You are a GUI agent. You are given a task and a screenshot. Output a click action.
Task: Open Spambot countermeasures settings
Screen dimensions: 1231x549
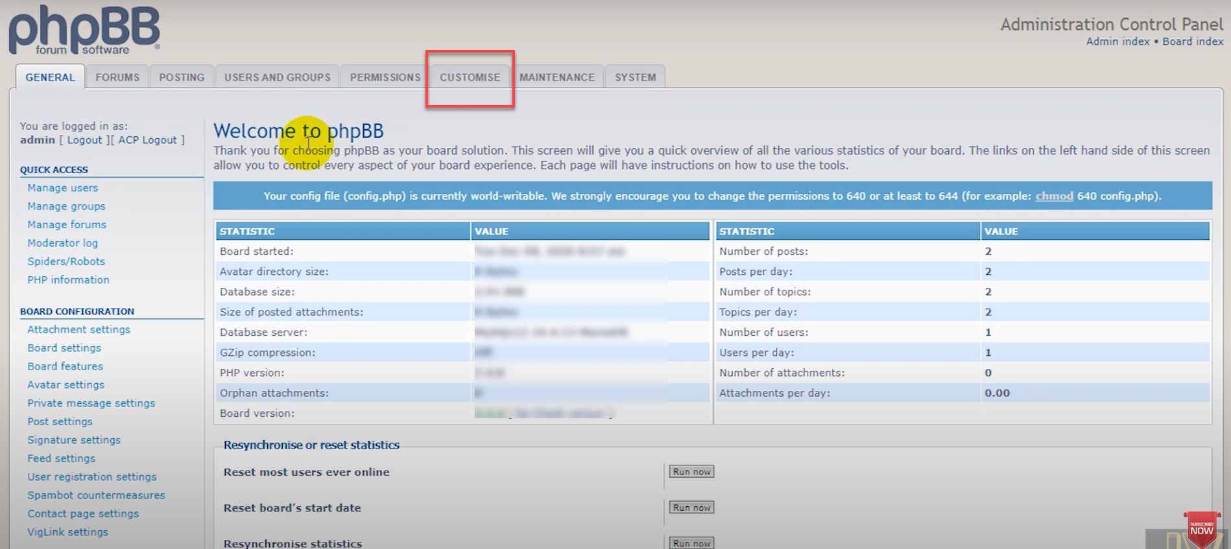click(96, 495)
